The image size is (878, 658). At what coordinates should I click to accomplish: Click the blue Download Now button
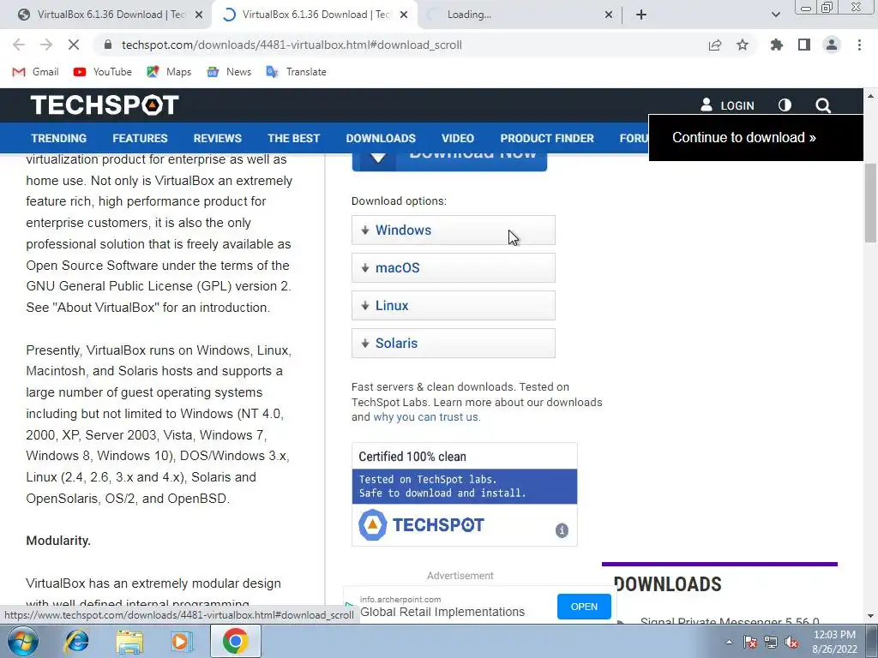tap(449, 162)
